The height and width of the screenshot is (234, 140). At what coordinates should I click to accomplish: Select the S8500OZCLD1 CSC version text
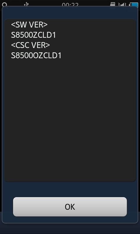36,56
